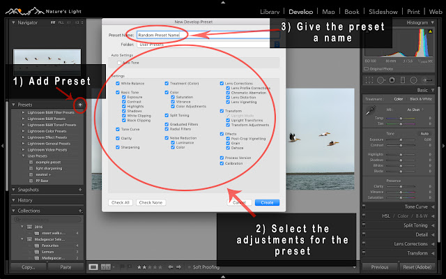446x279 pixels.
Task: Adjust the Temp slider
Action: pyautogui.click(x=401, y=118)
